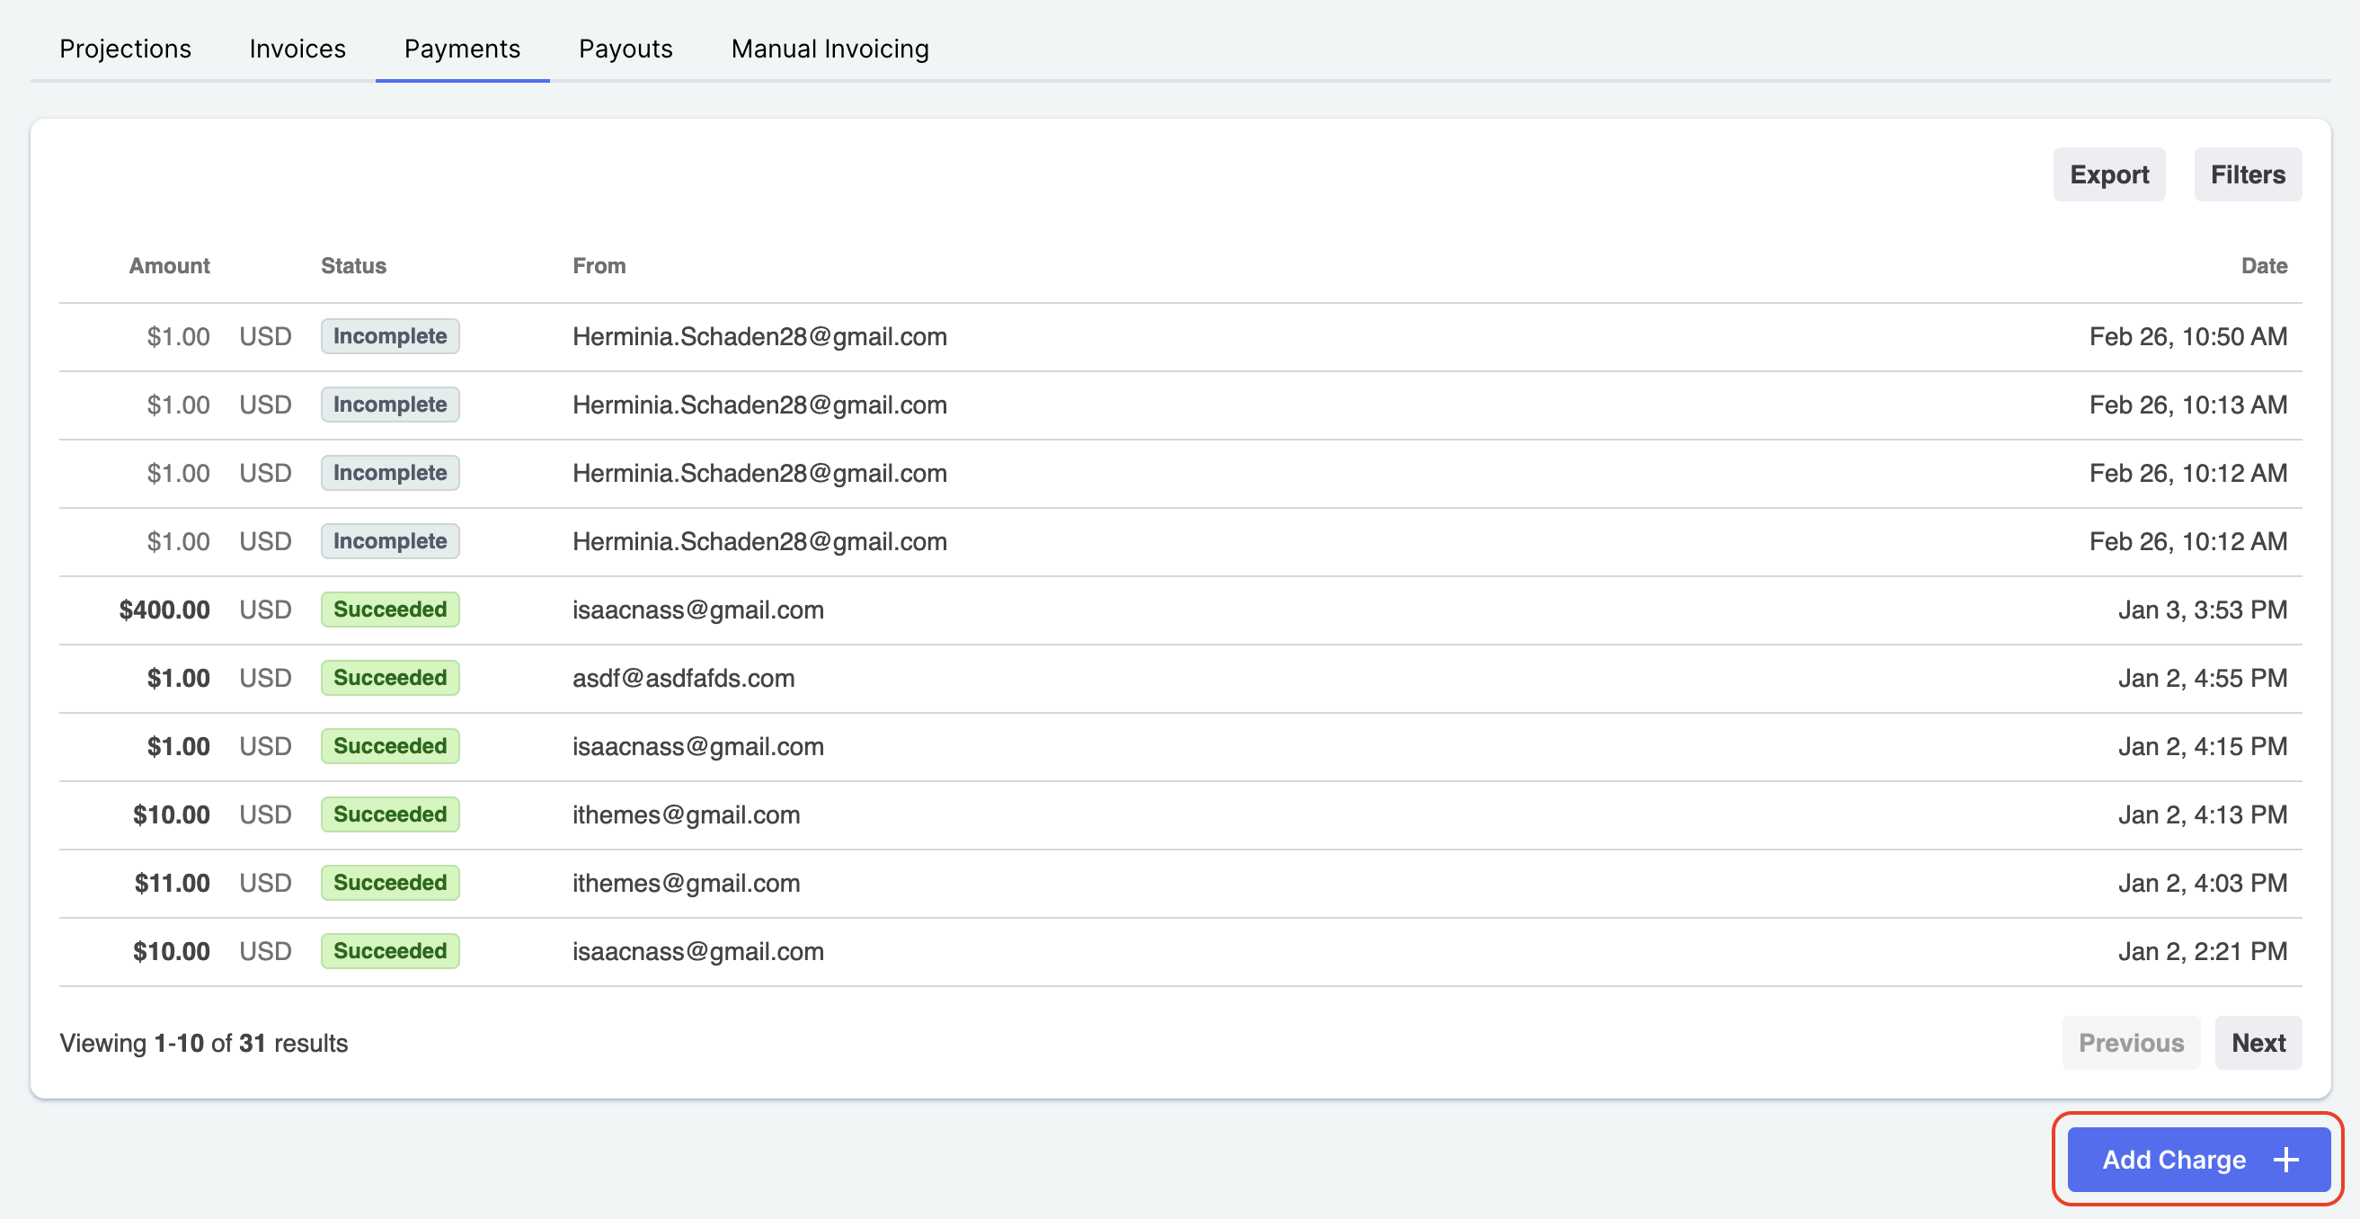Open the Payouts tab
Viewport: 2360px width, 1219px height.
click(x=625, y=49)
